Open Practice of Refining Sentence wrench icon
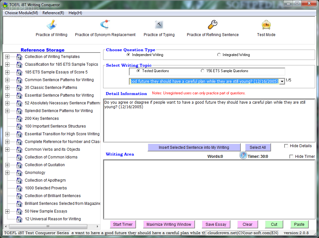The height and width of the screenshot is (238, 319). point(213,24)
